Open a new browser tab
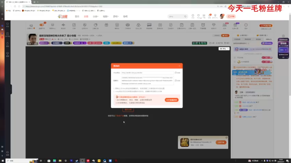The image size is (291, 163). [38, 2]
